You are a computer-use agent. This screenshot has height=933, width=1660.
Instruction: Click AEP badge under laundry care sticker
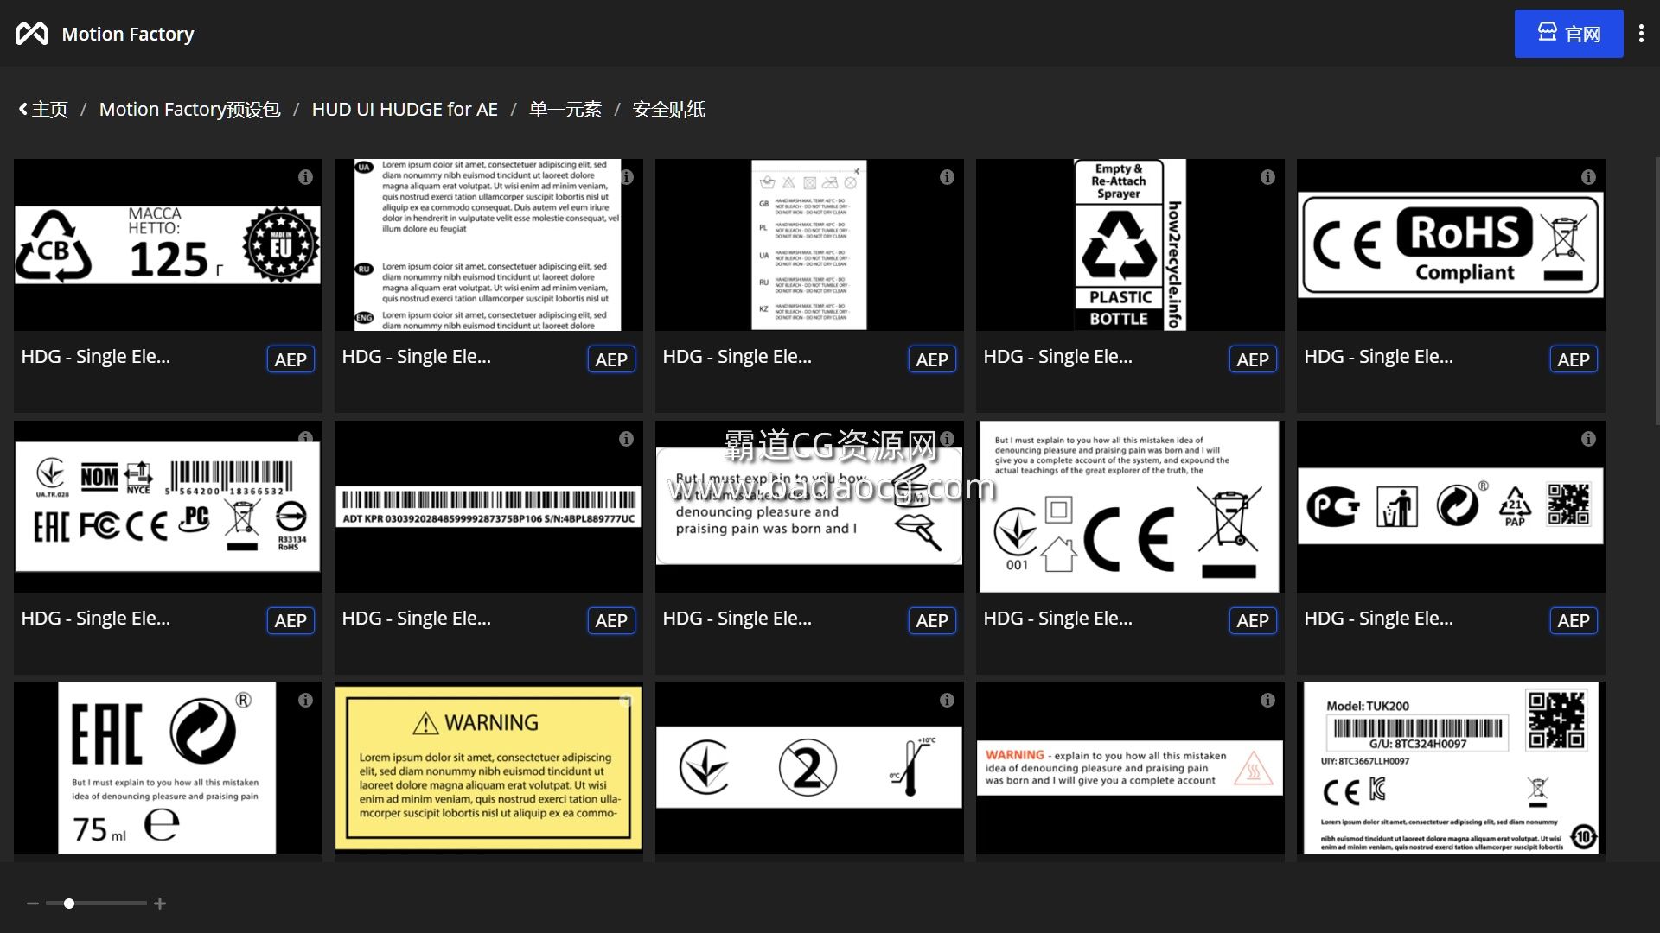[x=932, y=359]
